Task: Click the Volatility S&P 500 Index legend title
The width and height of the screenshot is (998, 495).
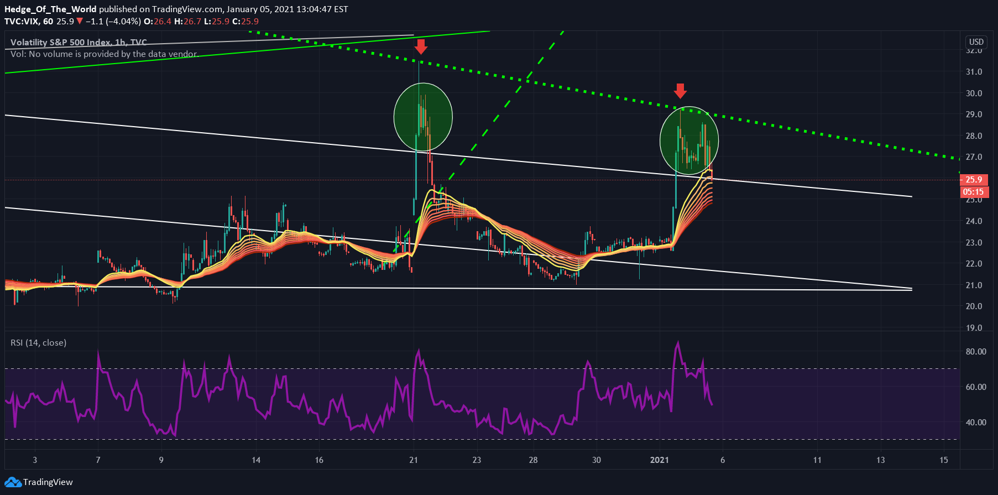Action: 79,43
